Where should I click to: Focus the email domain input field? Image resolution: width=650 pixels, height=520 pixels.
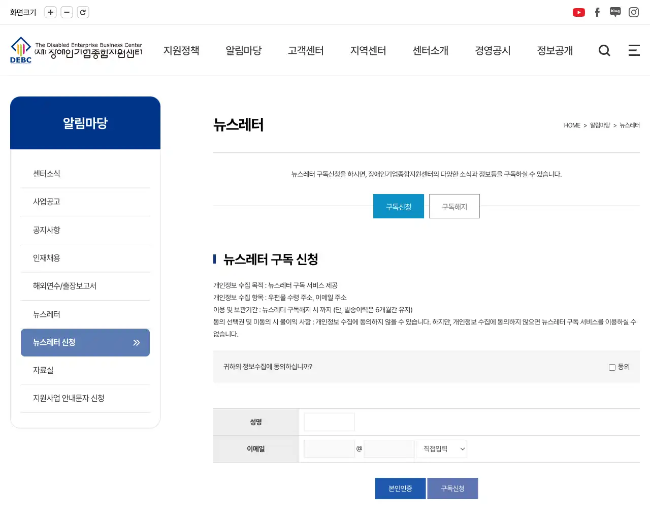click(389, 449)
